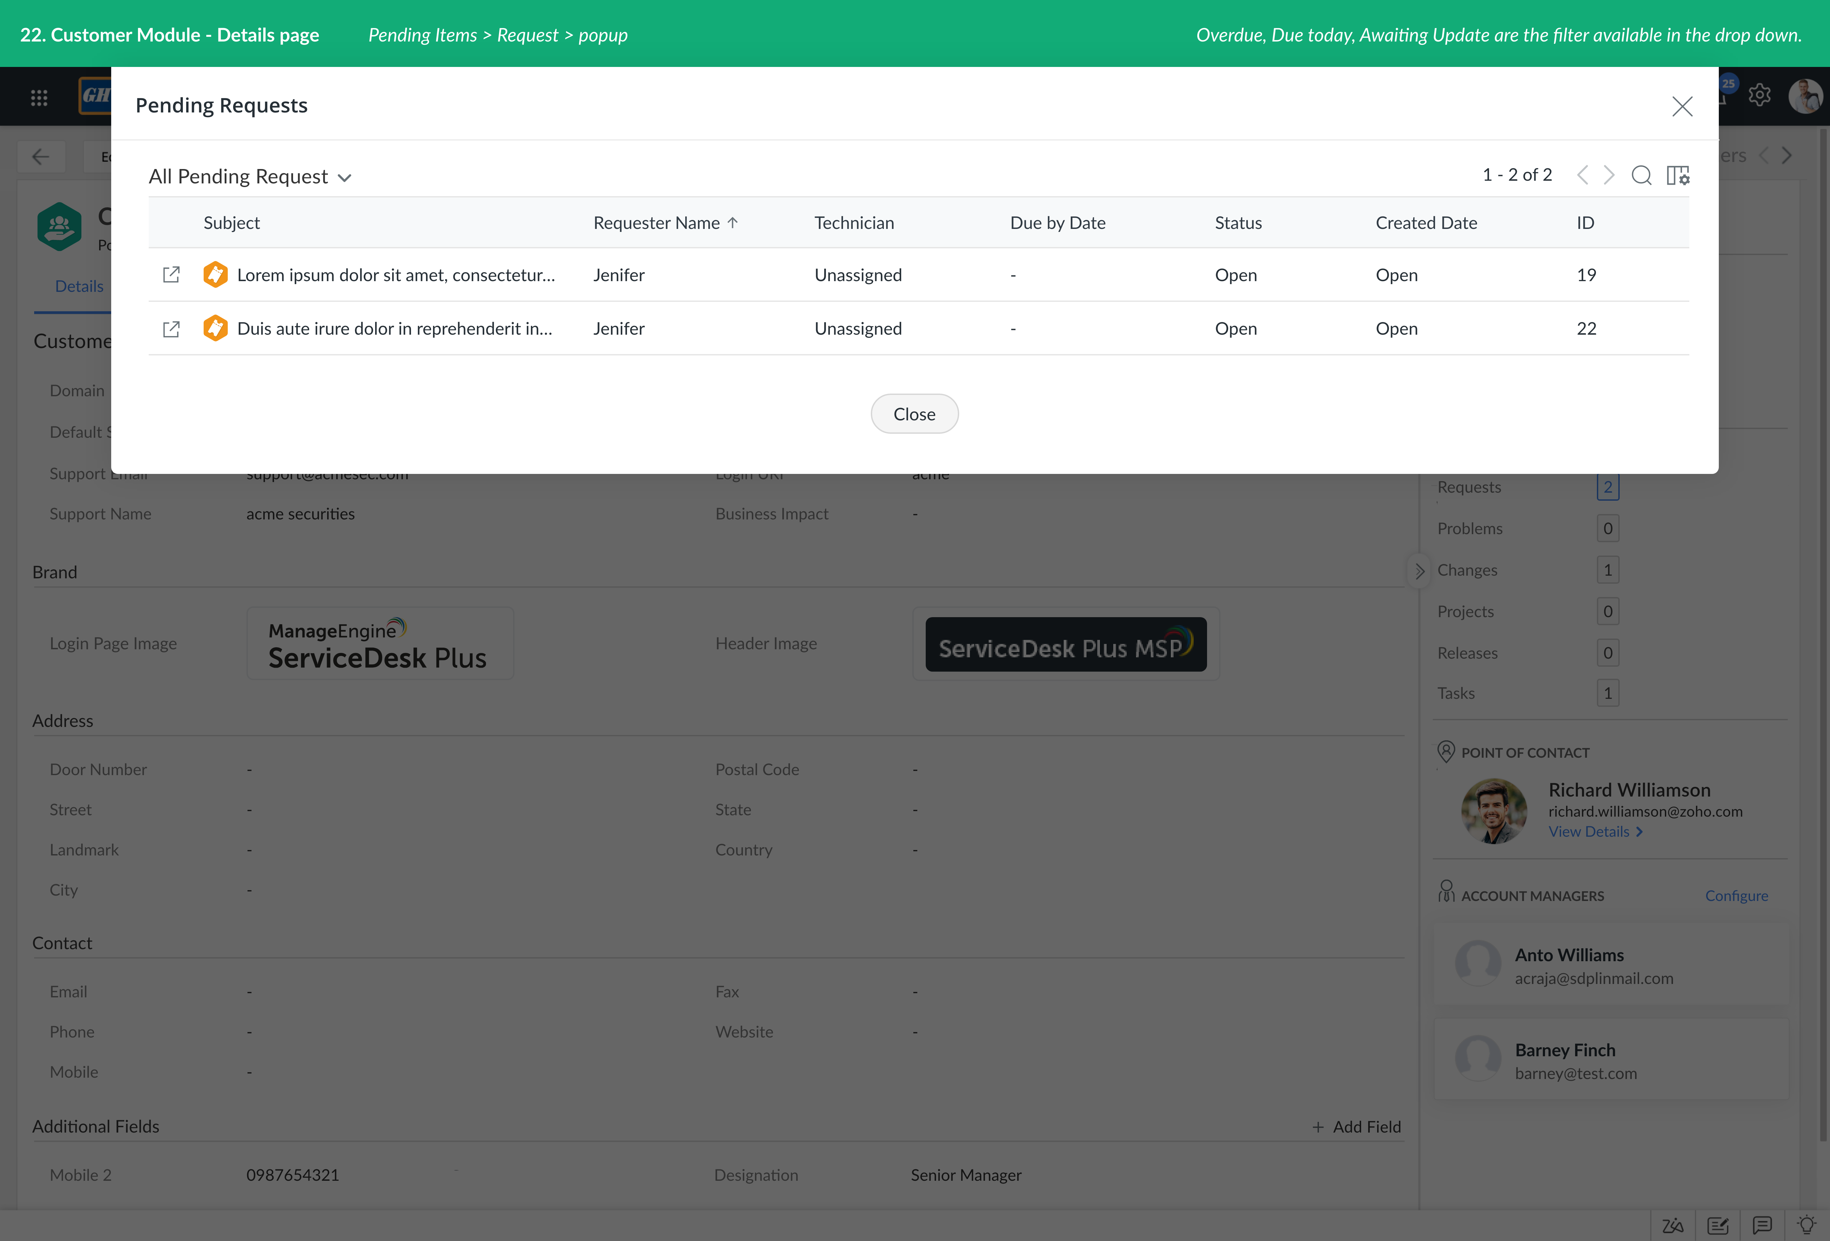
Task: Open the Releases pending count
Action: [1607, 653]
